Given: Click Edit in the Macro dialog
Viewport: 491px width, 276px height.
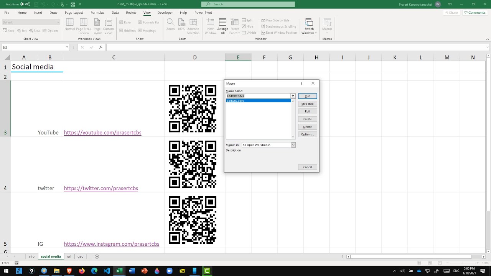Looking at the screenshot, I should click(308, 112).
